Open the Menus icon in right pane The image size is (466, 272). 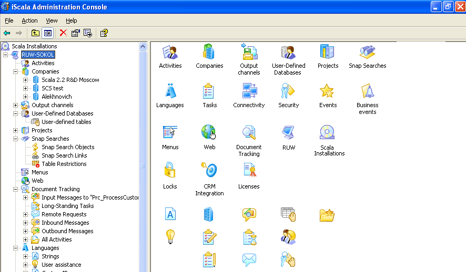click(170, 132)
